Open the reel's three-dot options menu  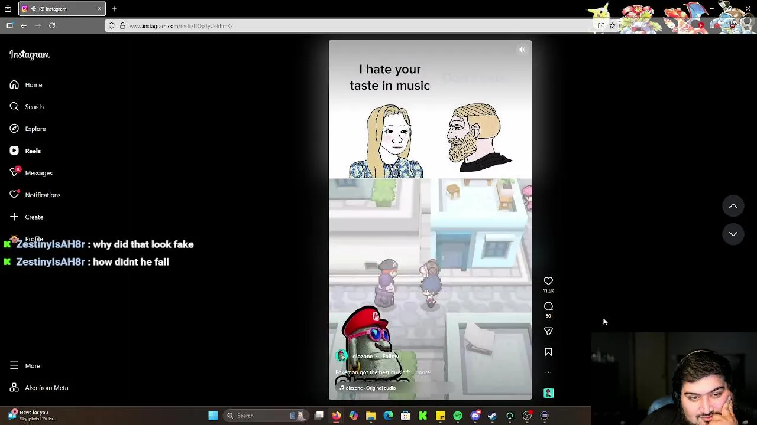coord(548,372)
